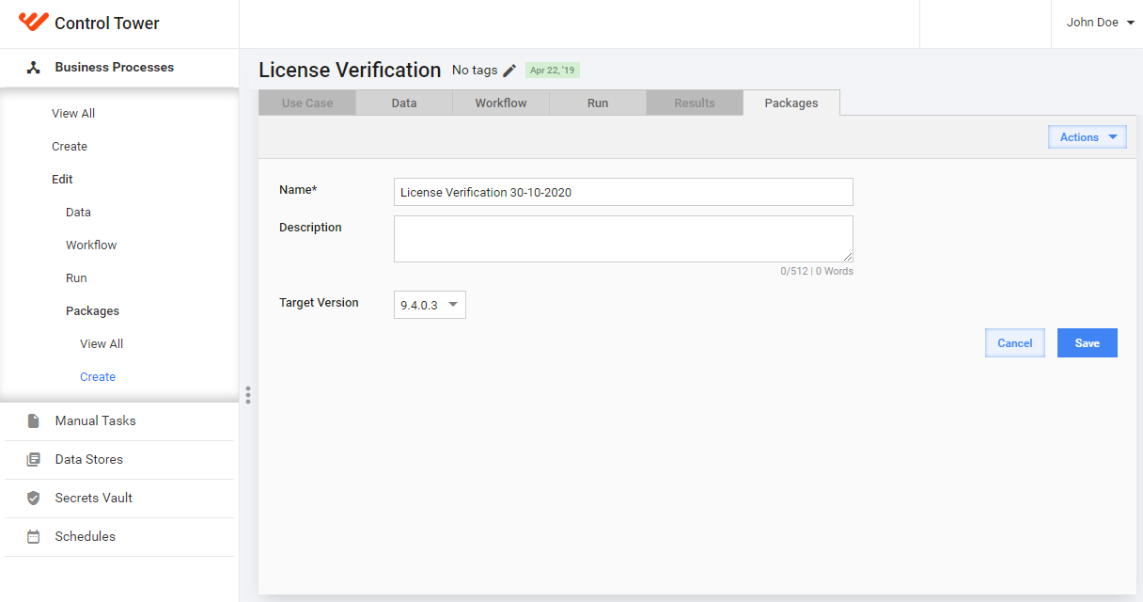Click the Business Processes hierarchy icon
The image size is (1143, 602).
click(x=33, y=68)
